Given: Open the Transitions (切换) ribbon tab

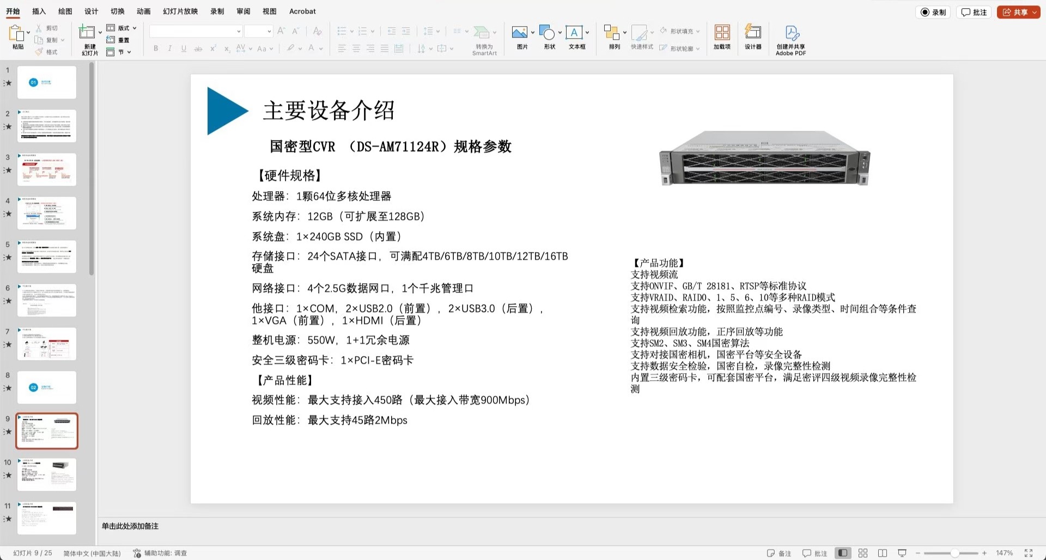Looking at the screenshot, I should coord(117,11).
